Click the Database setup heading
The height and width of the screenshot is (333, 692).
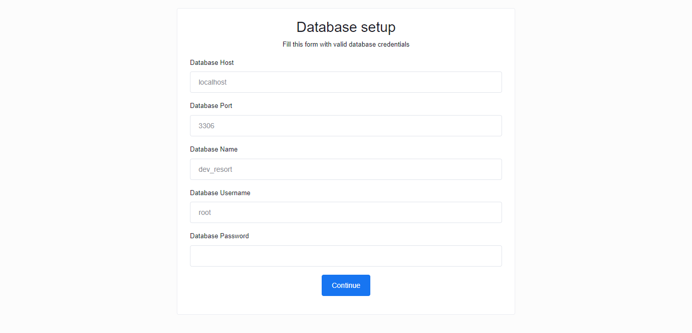[x=346, y=27]
